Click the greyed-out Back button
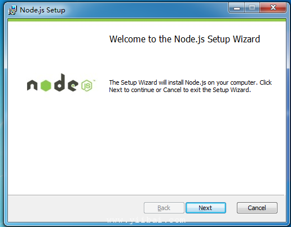Screen dimensions: 291x227 [x=164, y=208]
